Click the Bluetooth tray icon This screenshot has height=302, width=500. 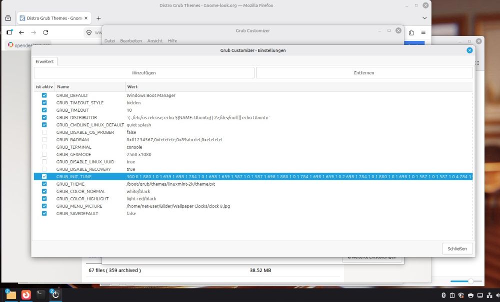tap(443, 295)
